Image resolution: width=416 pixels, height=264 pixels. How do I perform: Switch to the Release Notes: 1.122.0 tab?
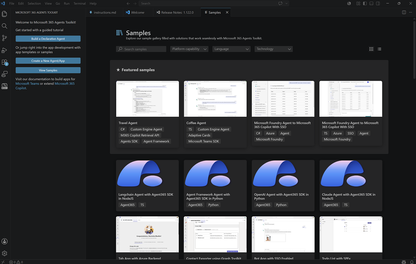(x=177, y=12)
